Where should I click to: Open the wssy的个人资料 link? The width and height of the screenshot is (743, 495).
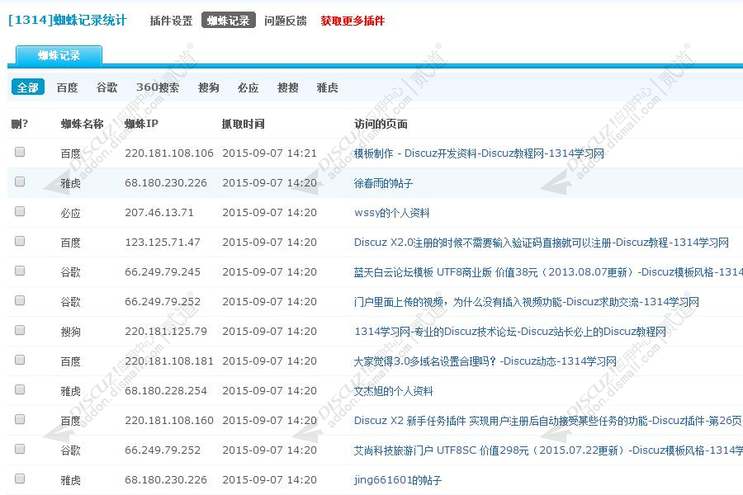(x=392, y=213)
